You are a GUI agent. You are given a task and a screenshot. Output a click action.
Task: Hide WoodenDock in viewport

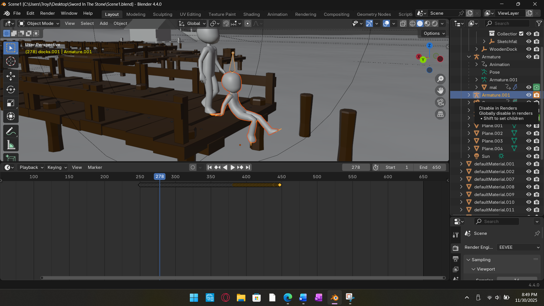[529, 49]
